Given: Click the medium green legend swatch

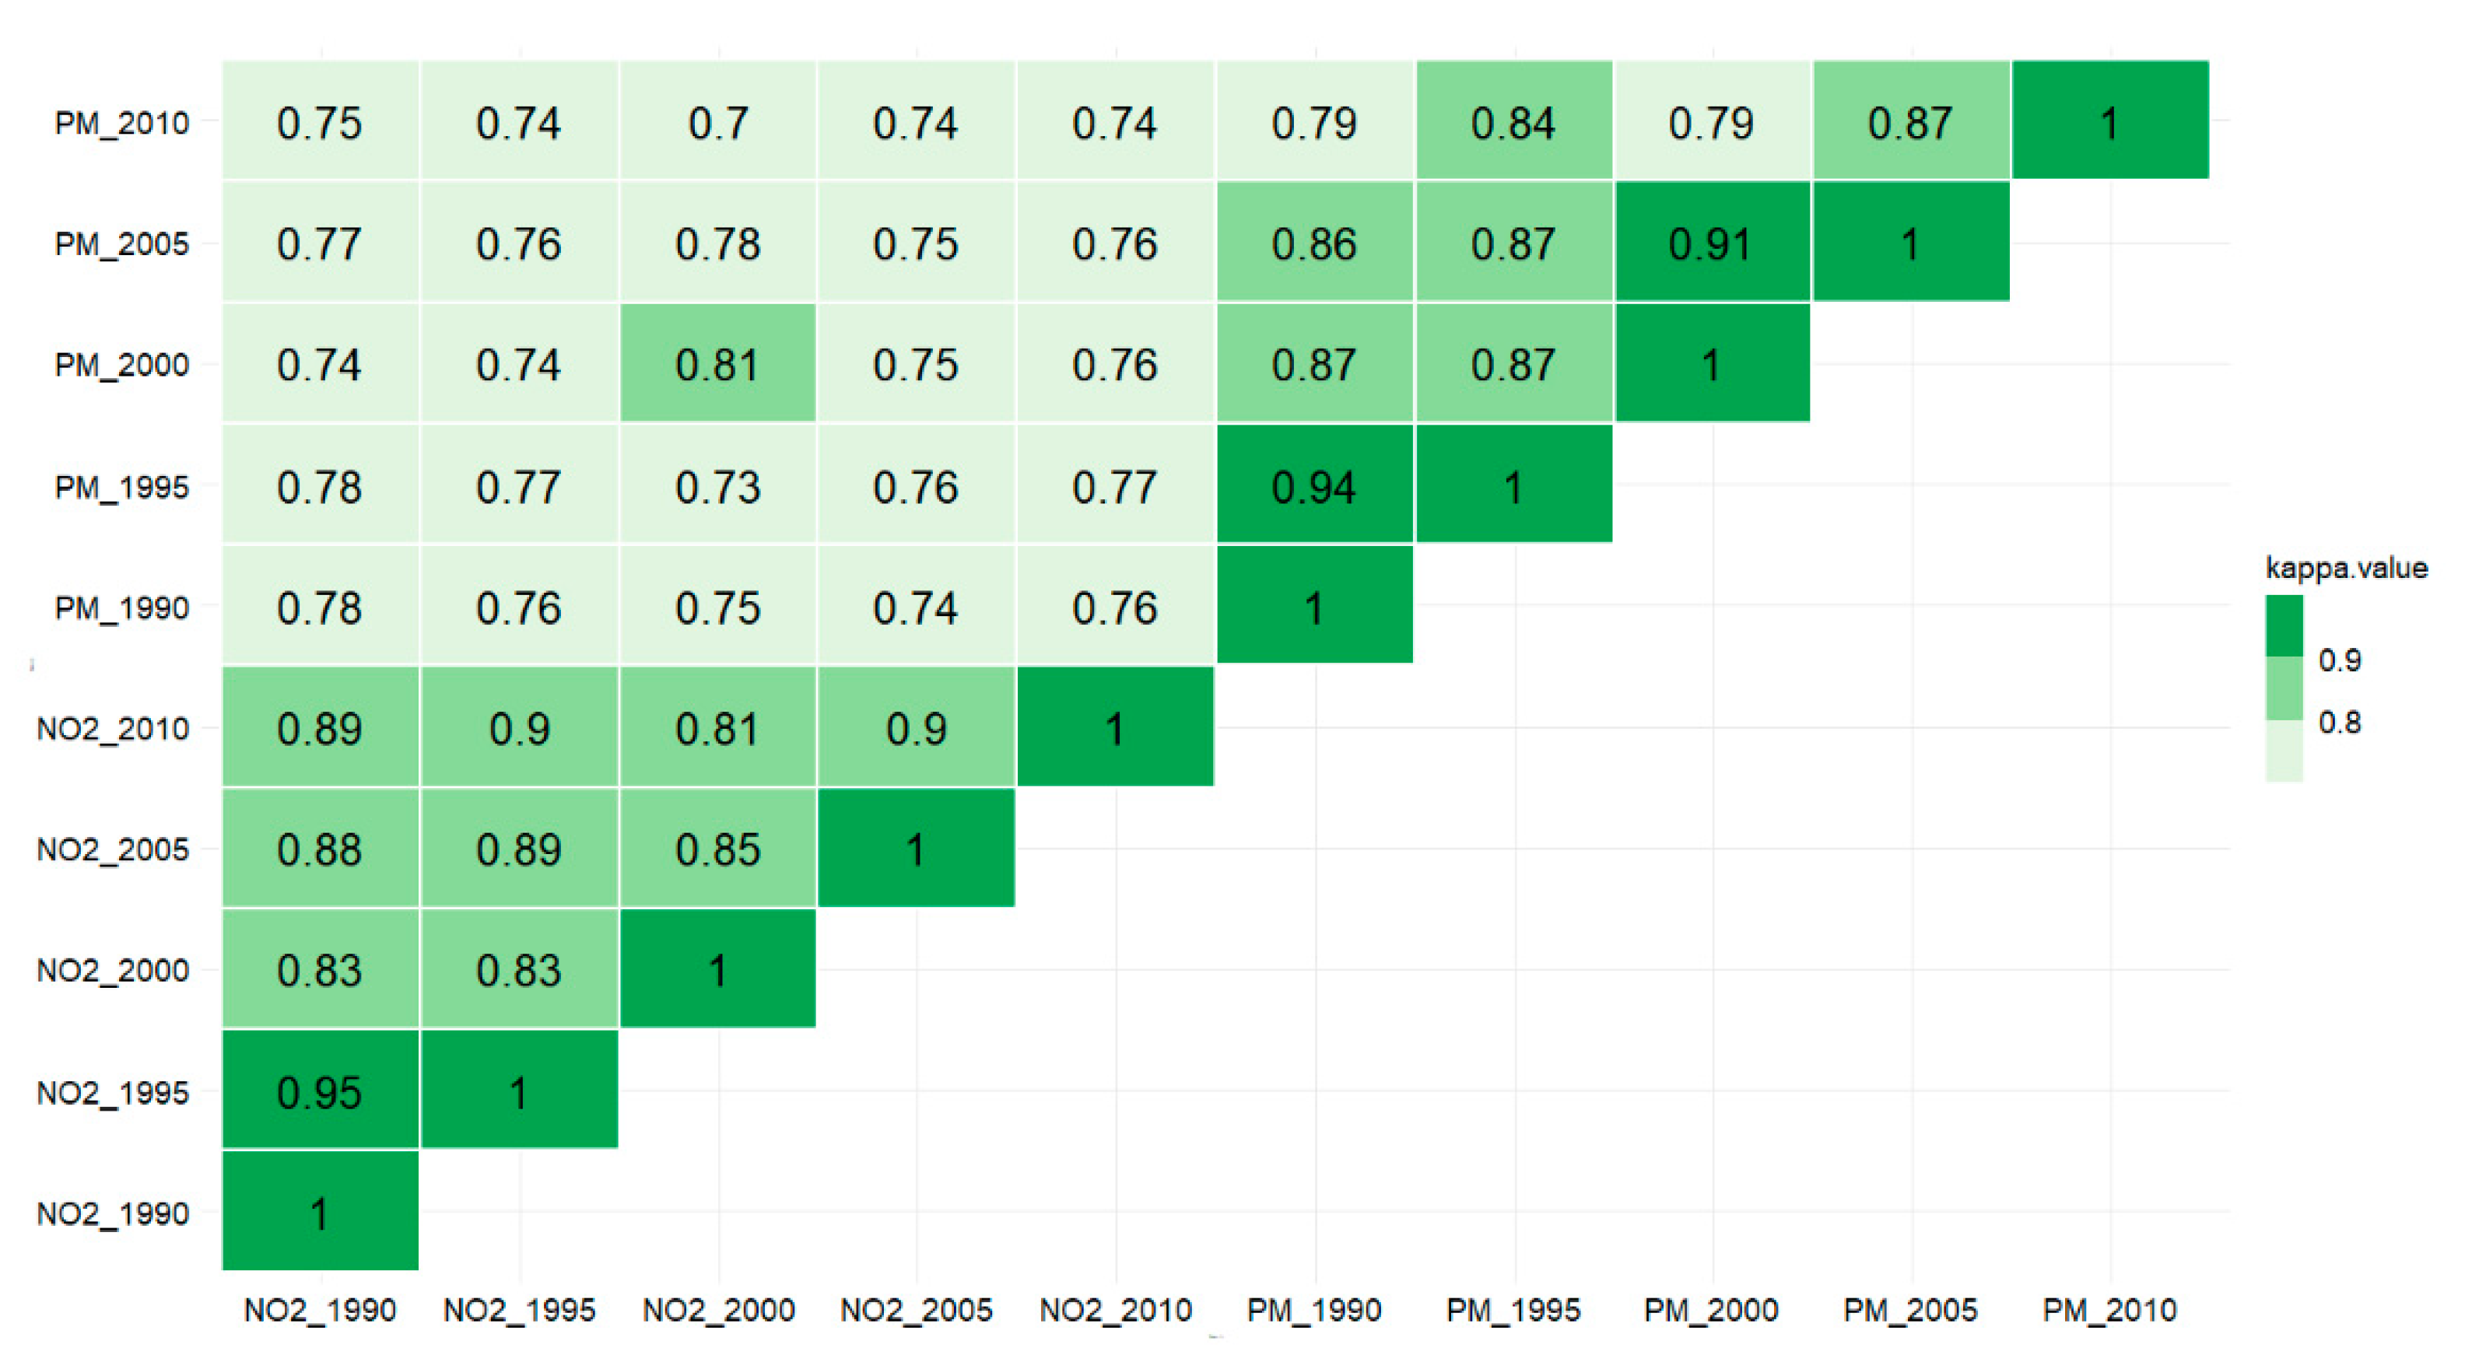Looking at the screenshot, I should [2284, 688].
